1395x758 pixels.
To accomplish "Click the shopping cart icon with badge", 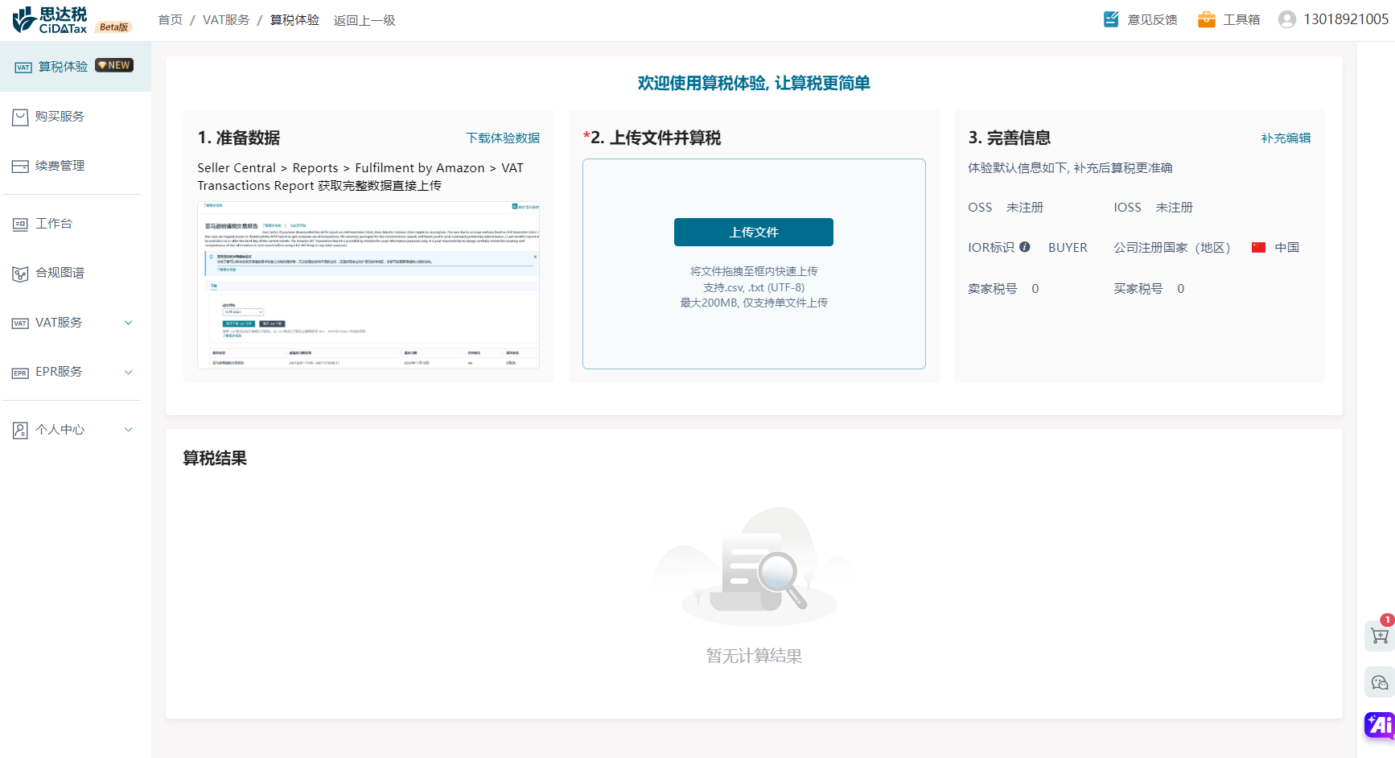I will (x=1380, y=636).
